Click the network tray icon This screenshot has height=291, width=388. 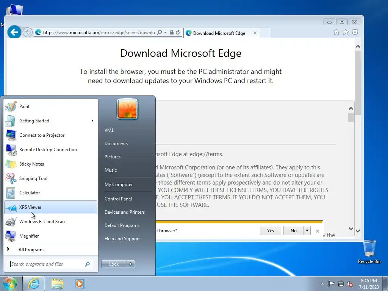click(341, 284)
